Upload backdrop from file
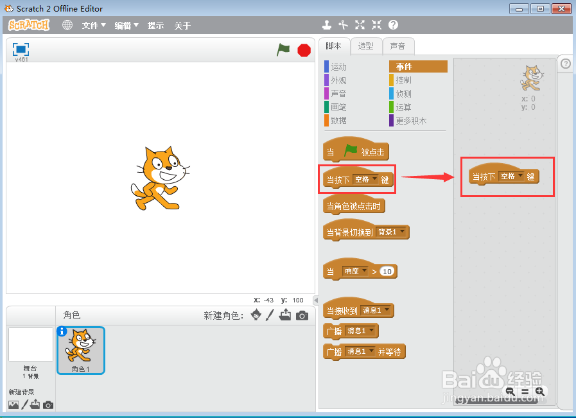 pyautogui.click(x=35, y=405)
